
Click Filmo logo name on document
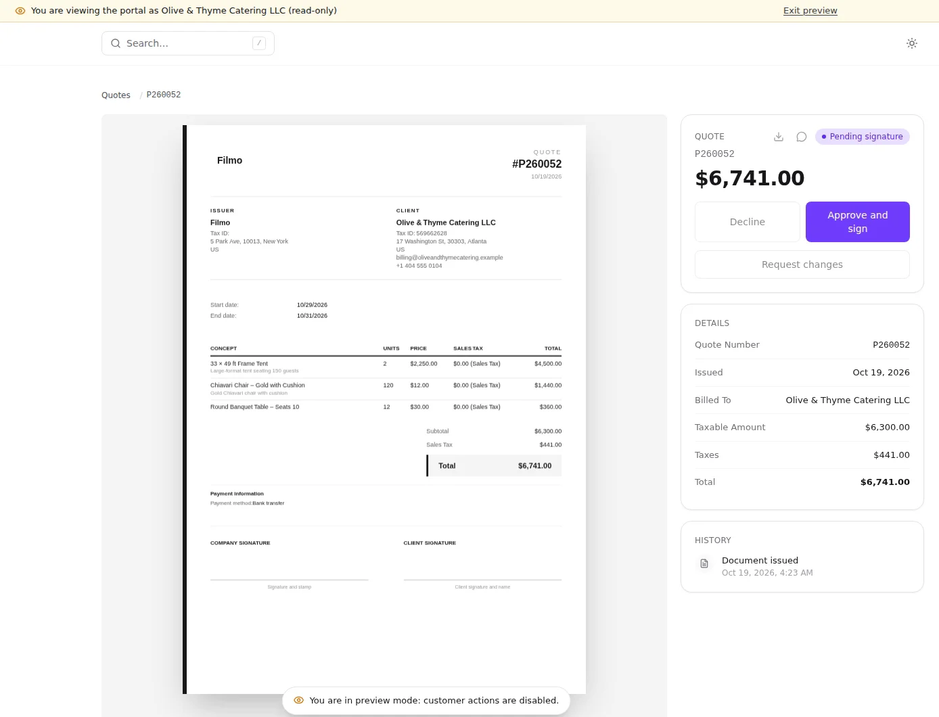tap(229, 160)
